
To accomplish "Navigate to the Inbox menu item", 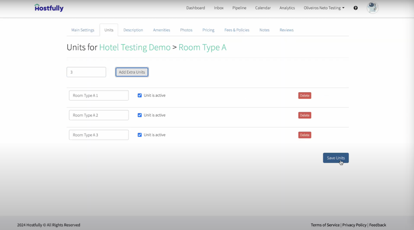I will (219, 8).
